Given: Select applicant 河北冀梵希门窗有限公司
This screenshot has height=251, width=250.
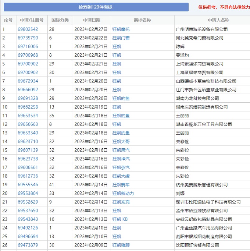Looking at the screenshot, I should (200, 38).
